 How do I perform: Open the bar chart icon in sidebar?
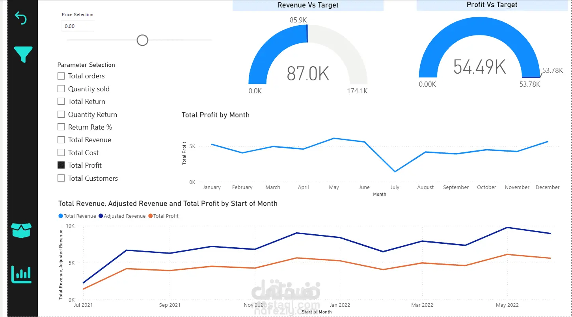(x=21, y=274)
